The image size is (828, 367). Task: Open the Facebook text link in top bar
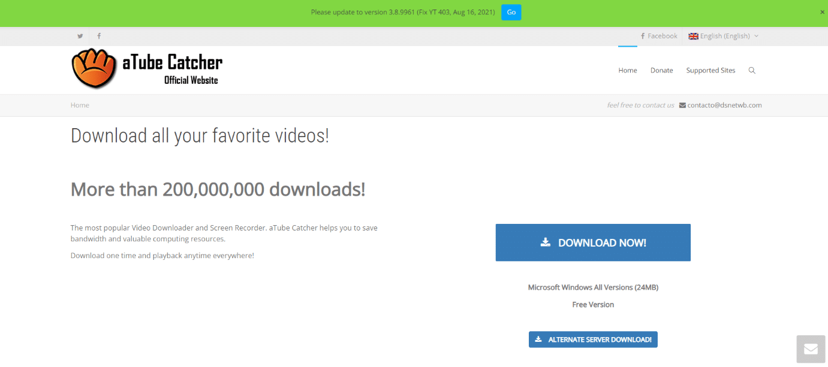tap(659, 36)
